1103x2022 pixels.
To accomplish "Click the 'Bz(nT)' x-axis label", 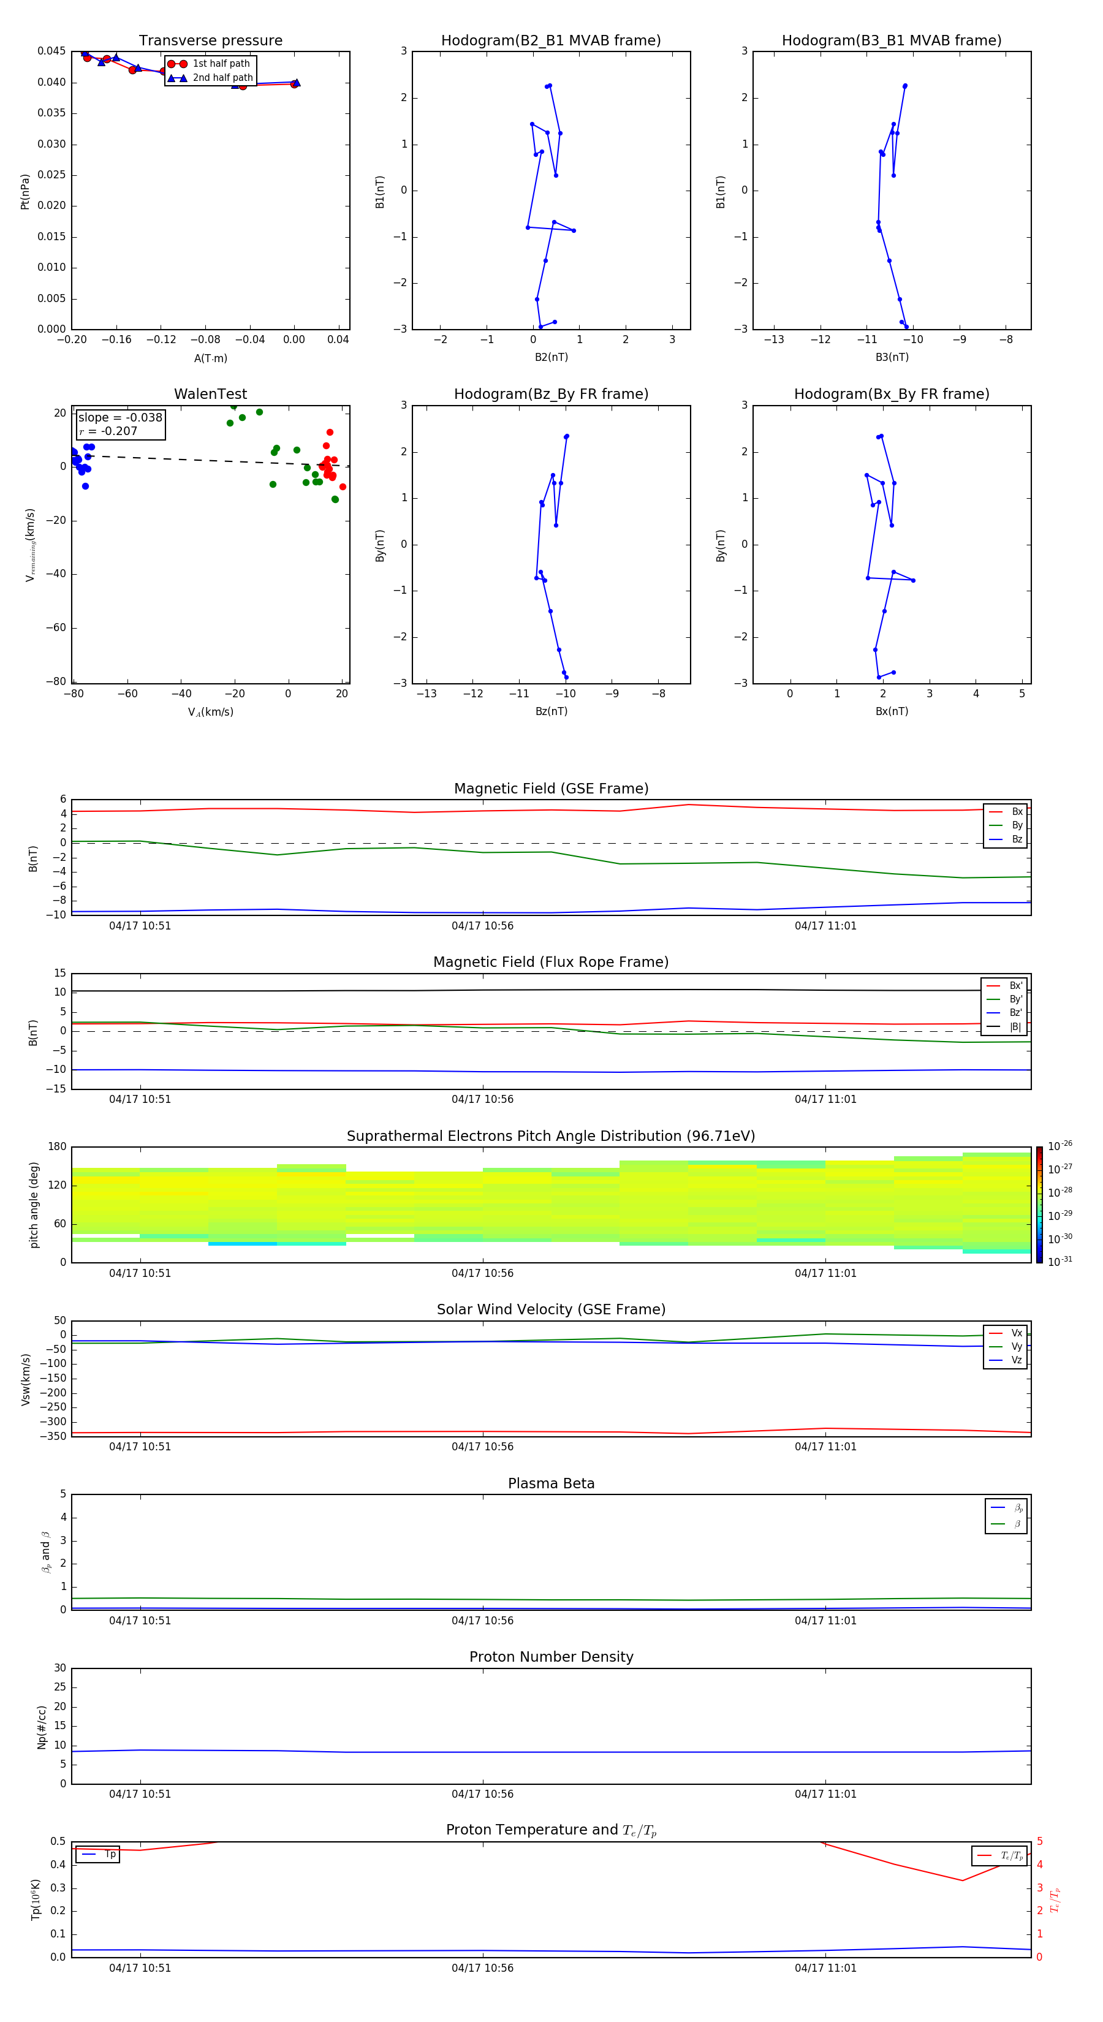I will pos(551,711).
